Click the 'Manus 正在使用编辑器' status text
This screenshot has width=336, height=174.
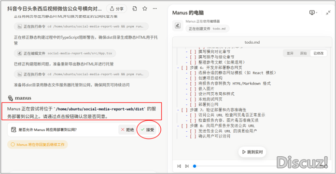pyautogui.click(x=203, y=21)
